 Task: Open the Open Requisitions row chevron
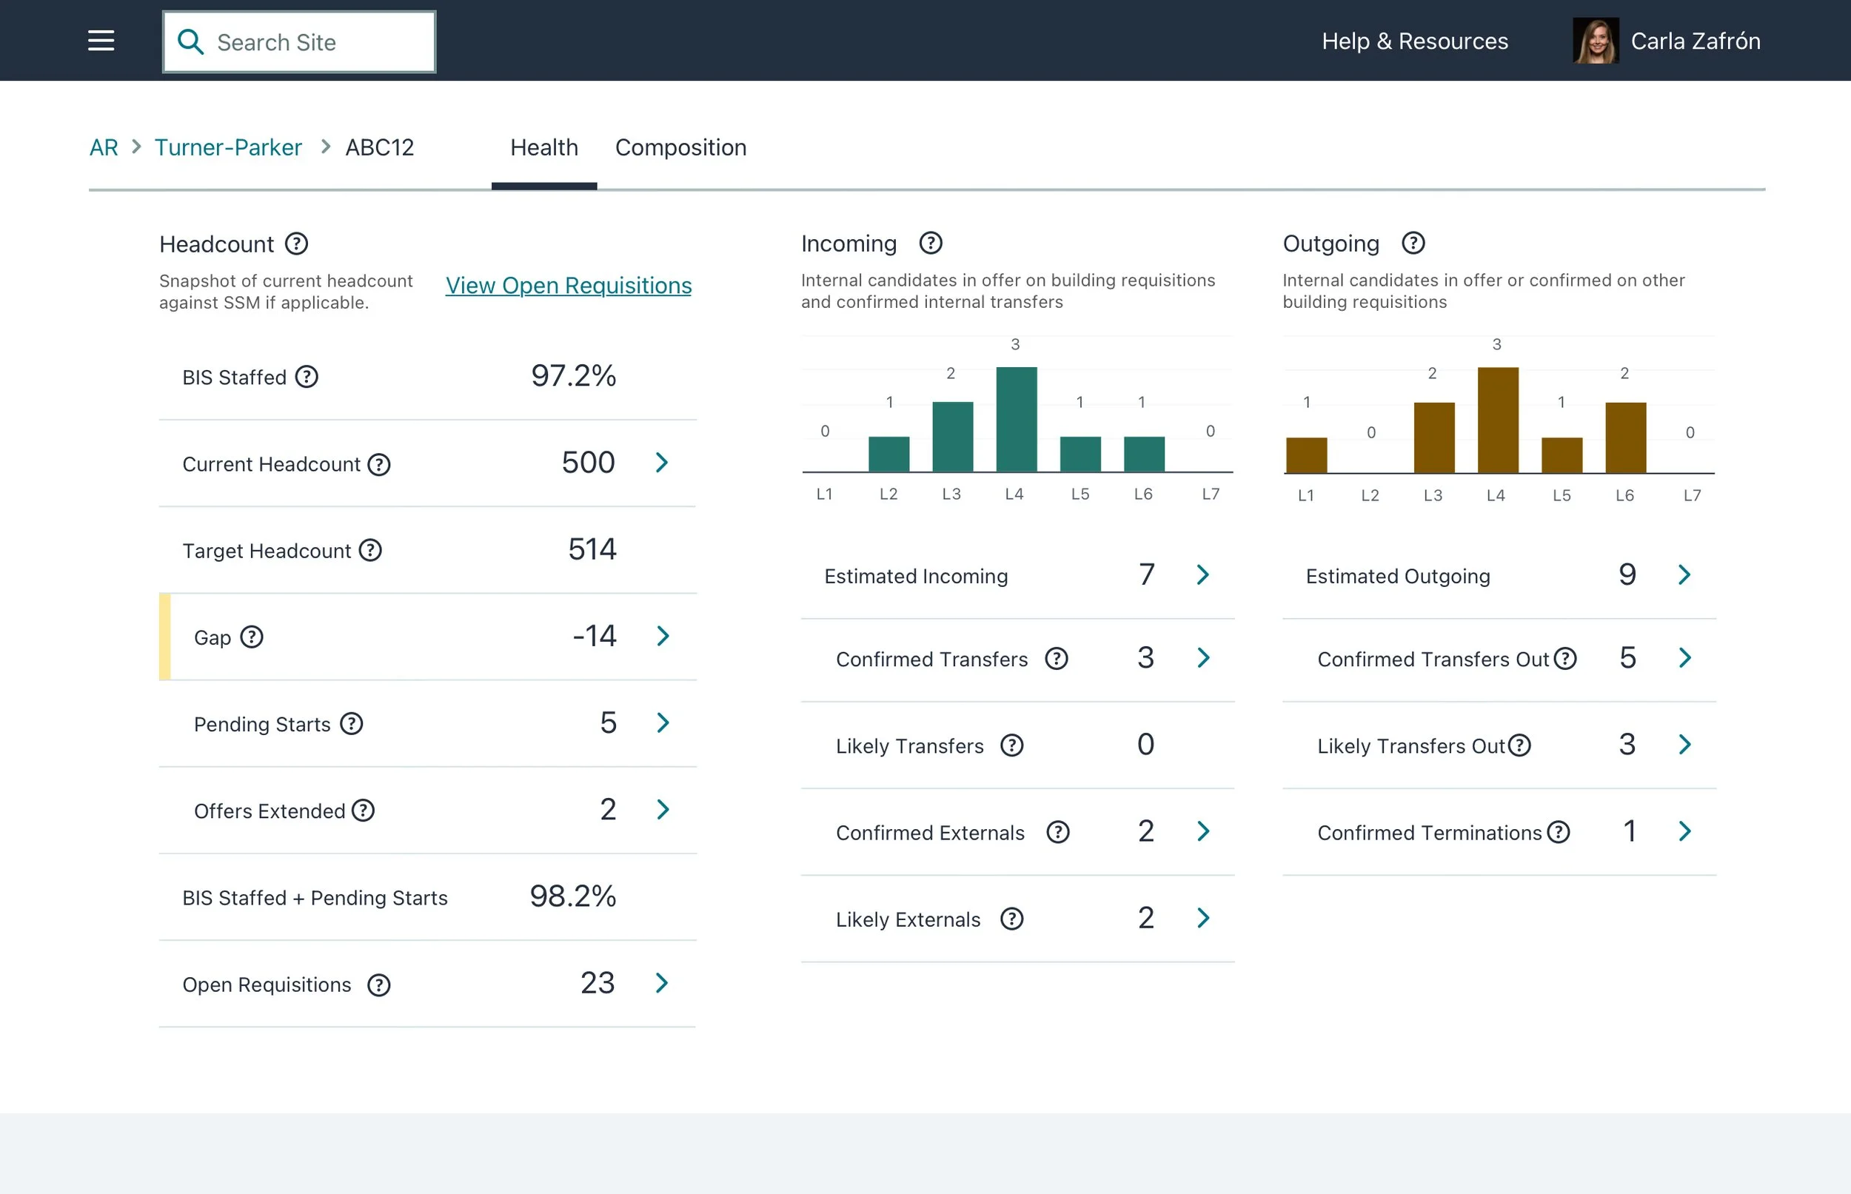pos(661,983)
